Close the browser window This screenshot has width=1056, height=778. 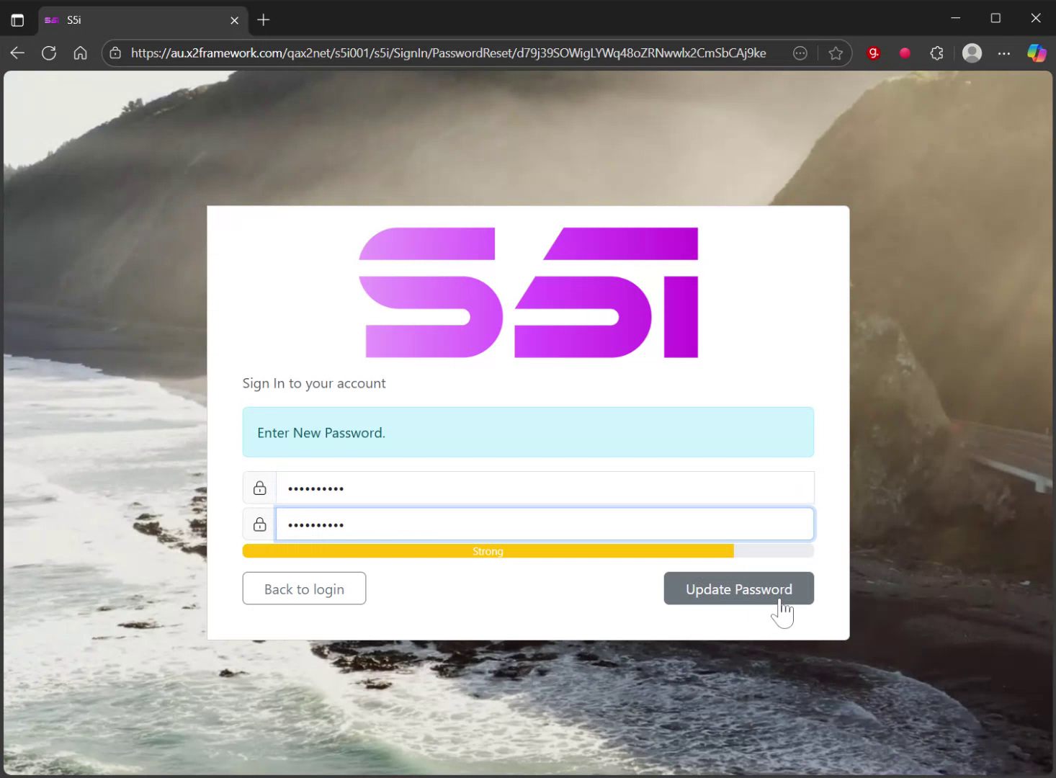[1036, 18]
